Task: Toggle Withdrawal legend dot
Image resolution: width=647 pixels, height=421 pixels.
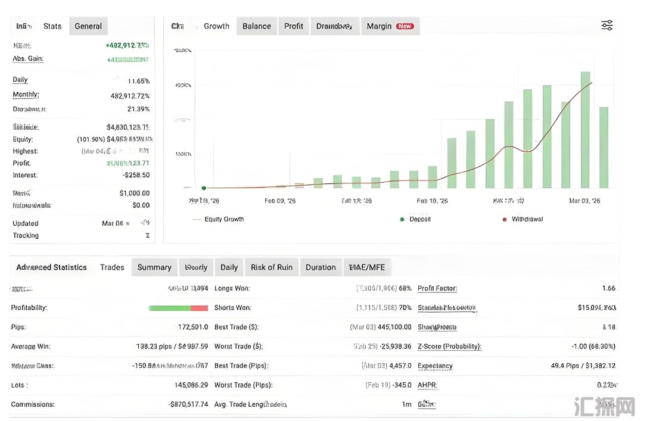Action: point(504,219)
